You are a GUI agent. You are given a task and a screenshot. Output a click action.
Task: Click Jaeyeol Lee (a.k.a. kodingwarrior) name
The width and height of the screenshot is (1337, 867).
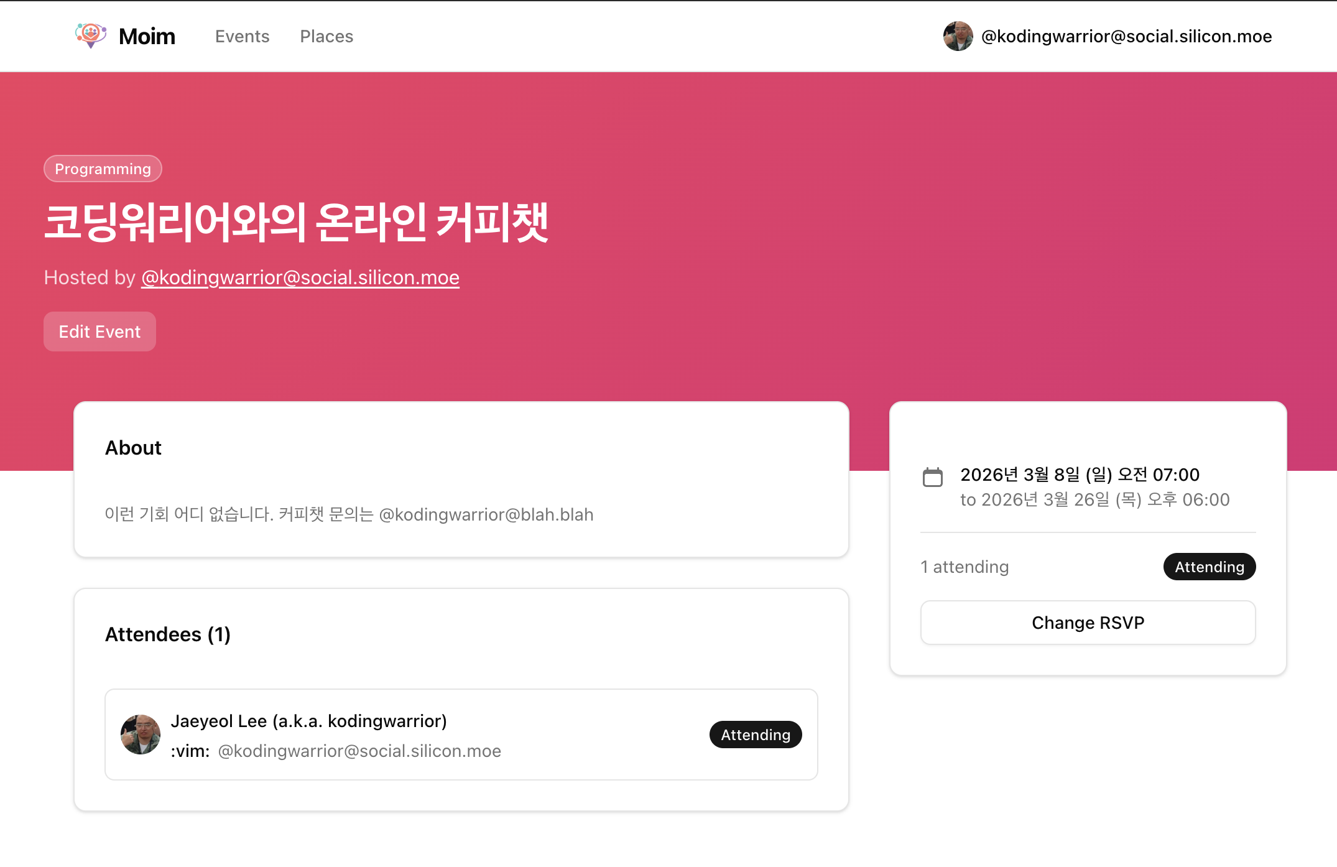click(308, 721)
